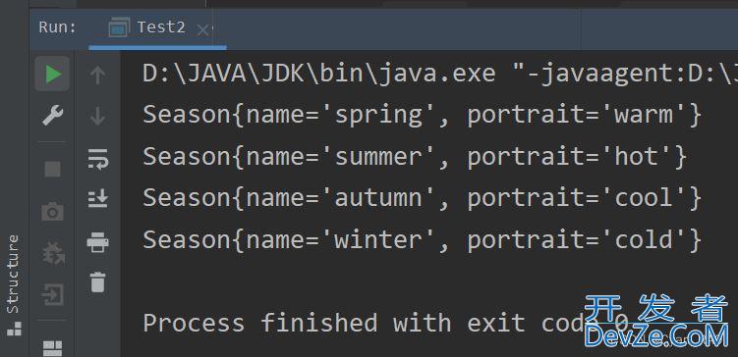The width and height of the screenshot is (738, 357).
Task: Close the Test2 run tab
Action: tap(202, 31)
